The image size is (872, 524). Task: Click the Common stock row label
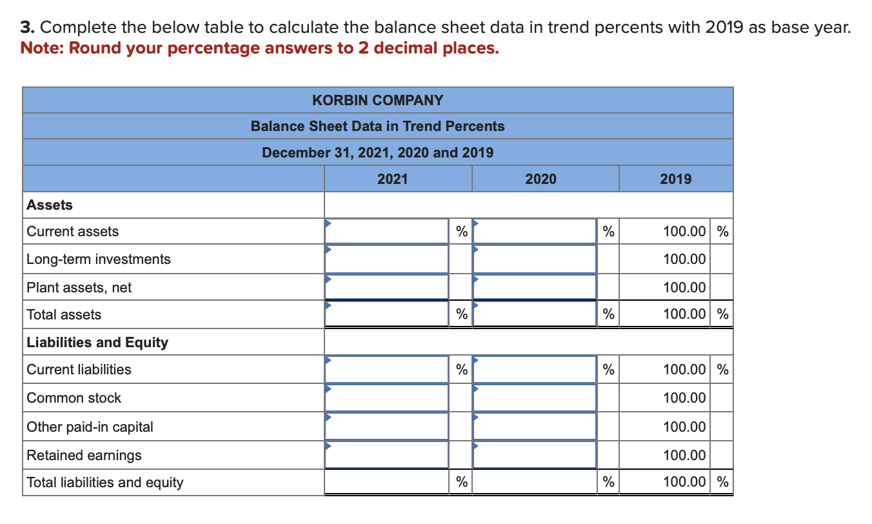tap(74, 398)
